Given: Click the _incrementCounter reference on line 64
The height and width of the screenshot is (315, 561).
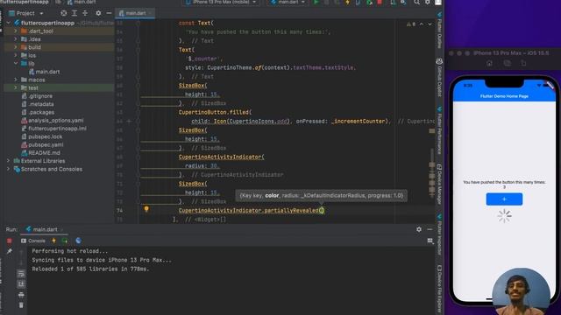Looking at the screenshot, I should 359,122.
